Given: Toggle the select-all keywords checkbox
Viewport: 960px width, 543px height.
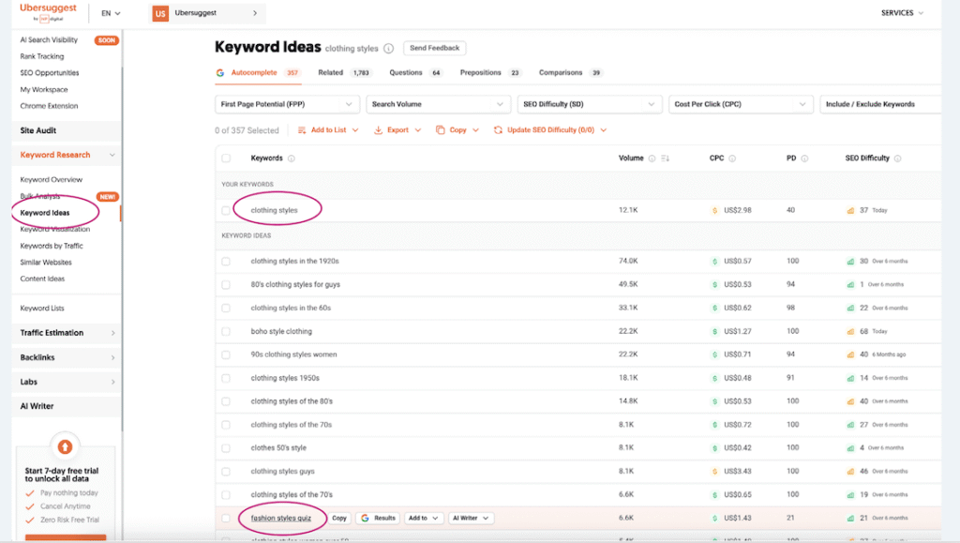Looking at the screenshot, I should click(226, 158).
